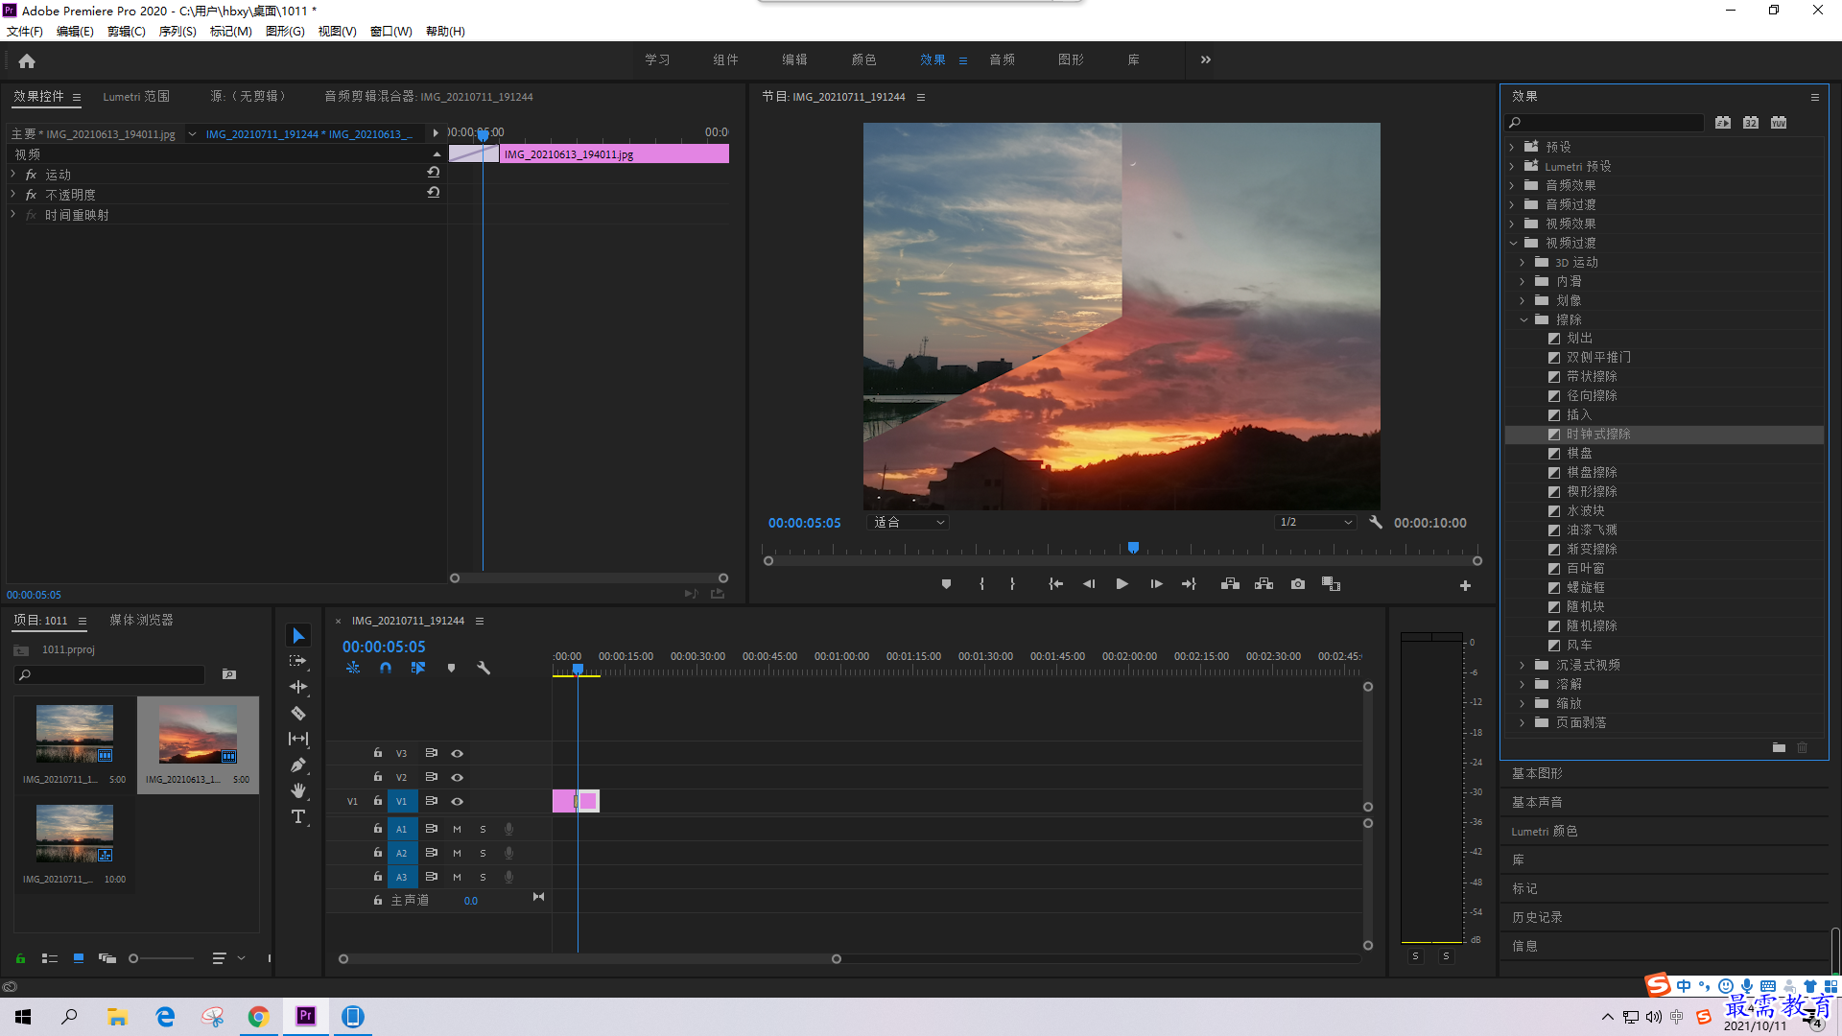Play the program monitor
The image size is (1842, 1036).
click(x=1122, y=584)
